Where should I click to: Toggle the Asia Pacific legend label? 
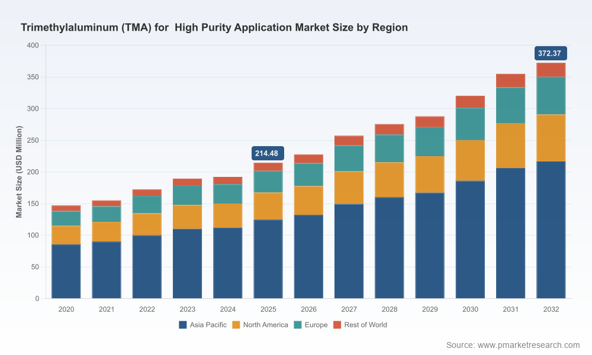(208, 325)
